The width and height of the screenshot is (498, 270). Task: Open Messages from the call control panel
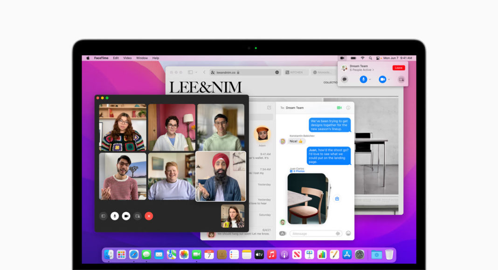tap(345, 80)
